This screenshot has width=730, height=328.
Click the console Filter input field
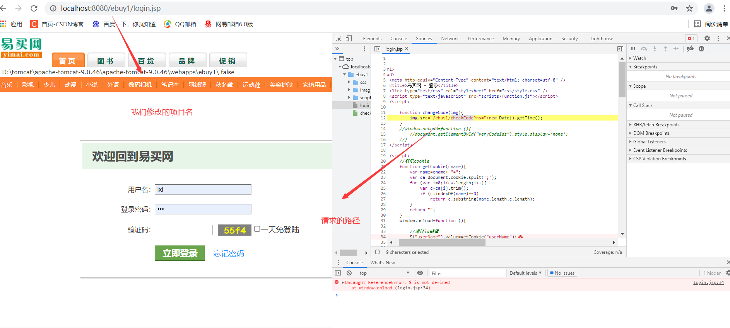point(468,273)
